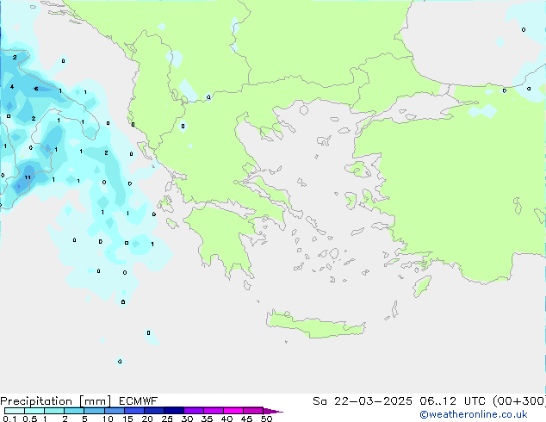
Task: Click the purple arrow tip of the legend scale
Action: point(273,411)
